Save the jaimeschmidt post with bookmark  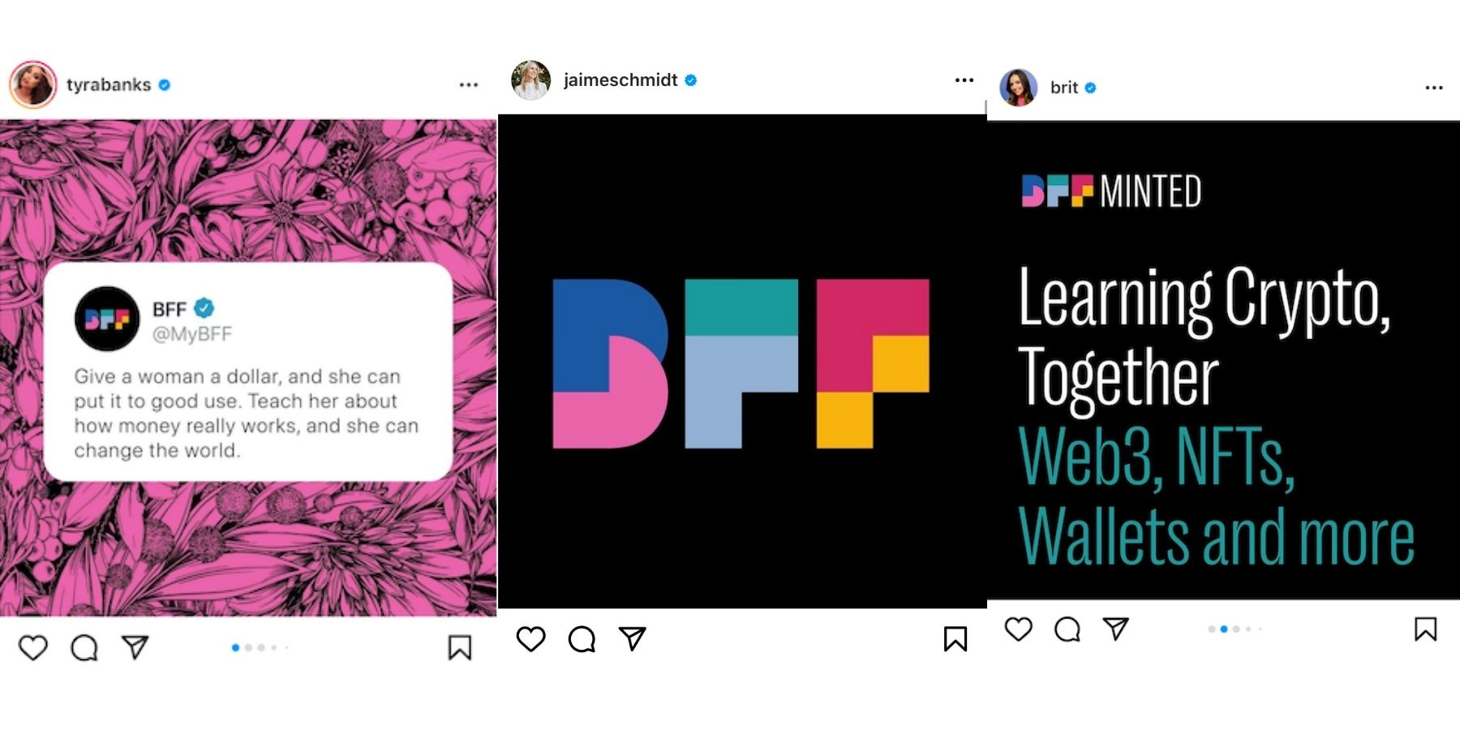(955, 639)
